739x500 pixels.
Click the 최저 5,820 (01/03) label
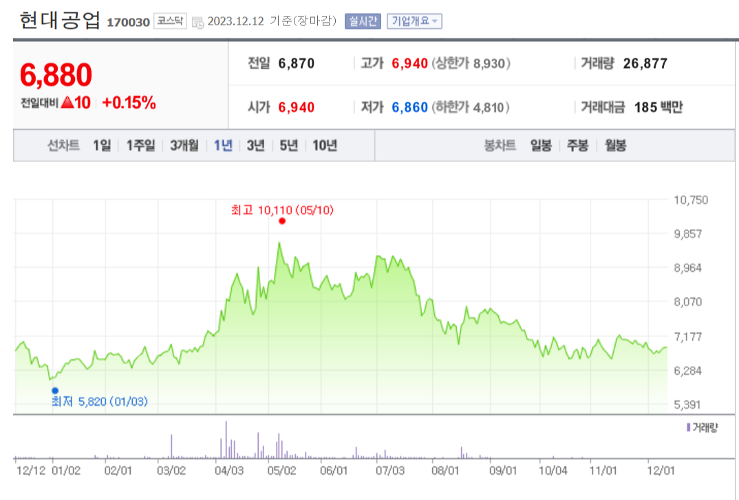[100, 401]
